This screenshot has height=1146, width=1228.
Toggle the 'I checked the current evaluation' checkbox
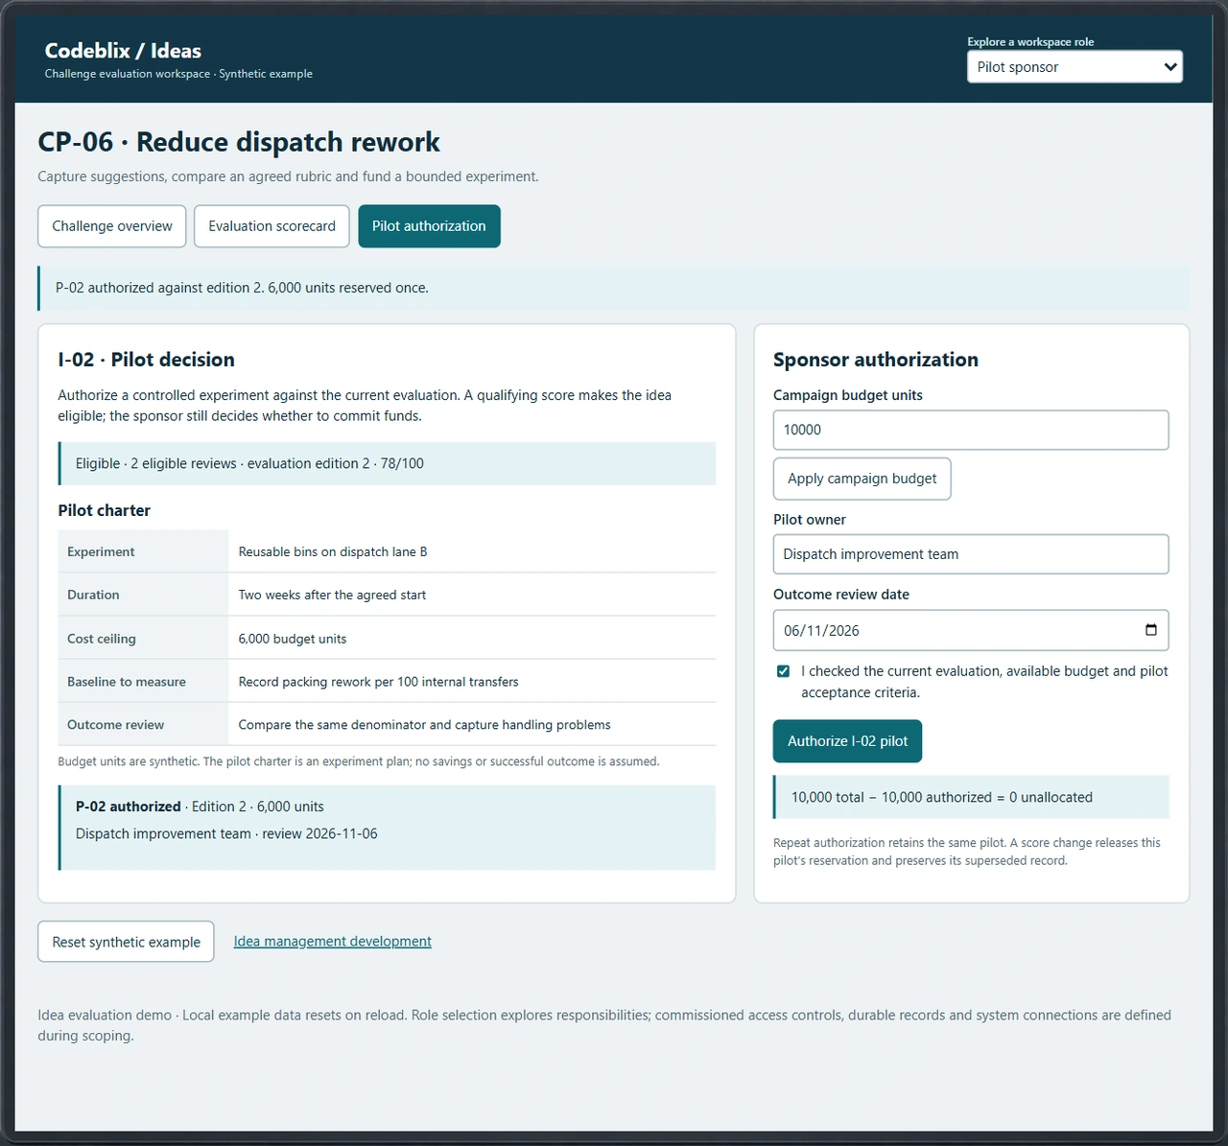tap(783, 671)
